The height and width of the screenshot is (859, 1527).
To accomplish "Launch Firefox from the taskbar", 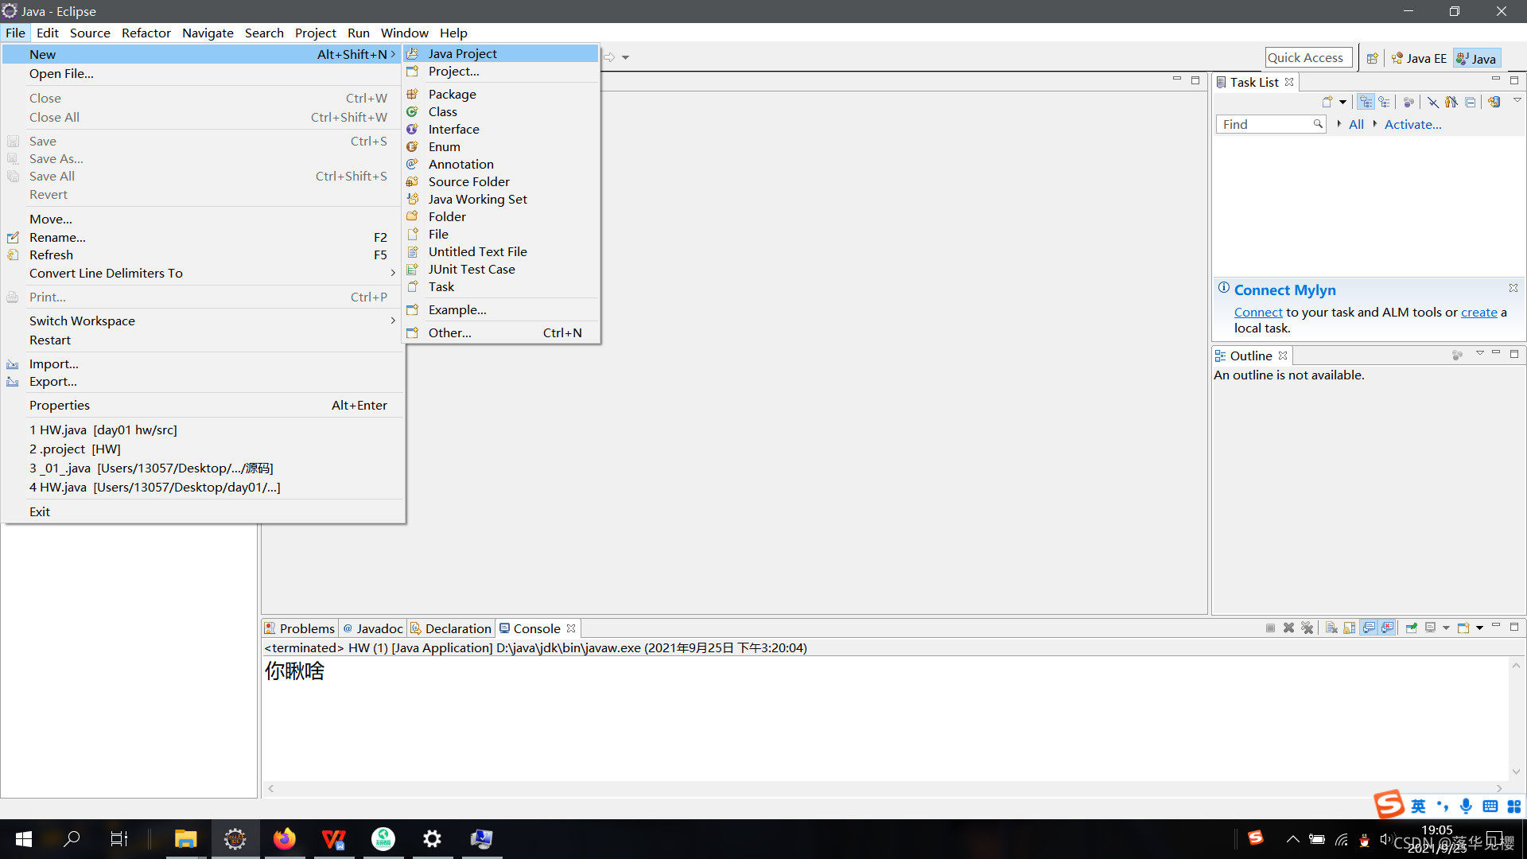I will click(x=284, y=838).
